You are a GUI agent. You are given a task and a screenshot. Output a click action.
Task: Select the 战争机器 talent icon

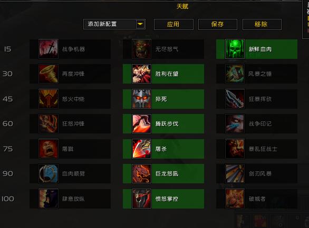pos(49,49)
